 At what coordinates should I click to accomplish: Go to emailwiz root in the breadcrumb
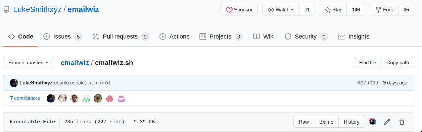point(75,63)
